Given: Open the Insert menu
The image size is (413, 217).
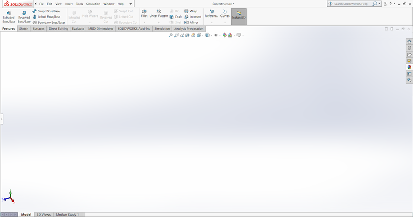Looking at the screenshot, I should 69,4.
